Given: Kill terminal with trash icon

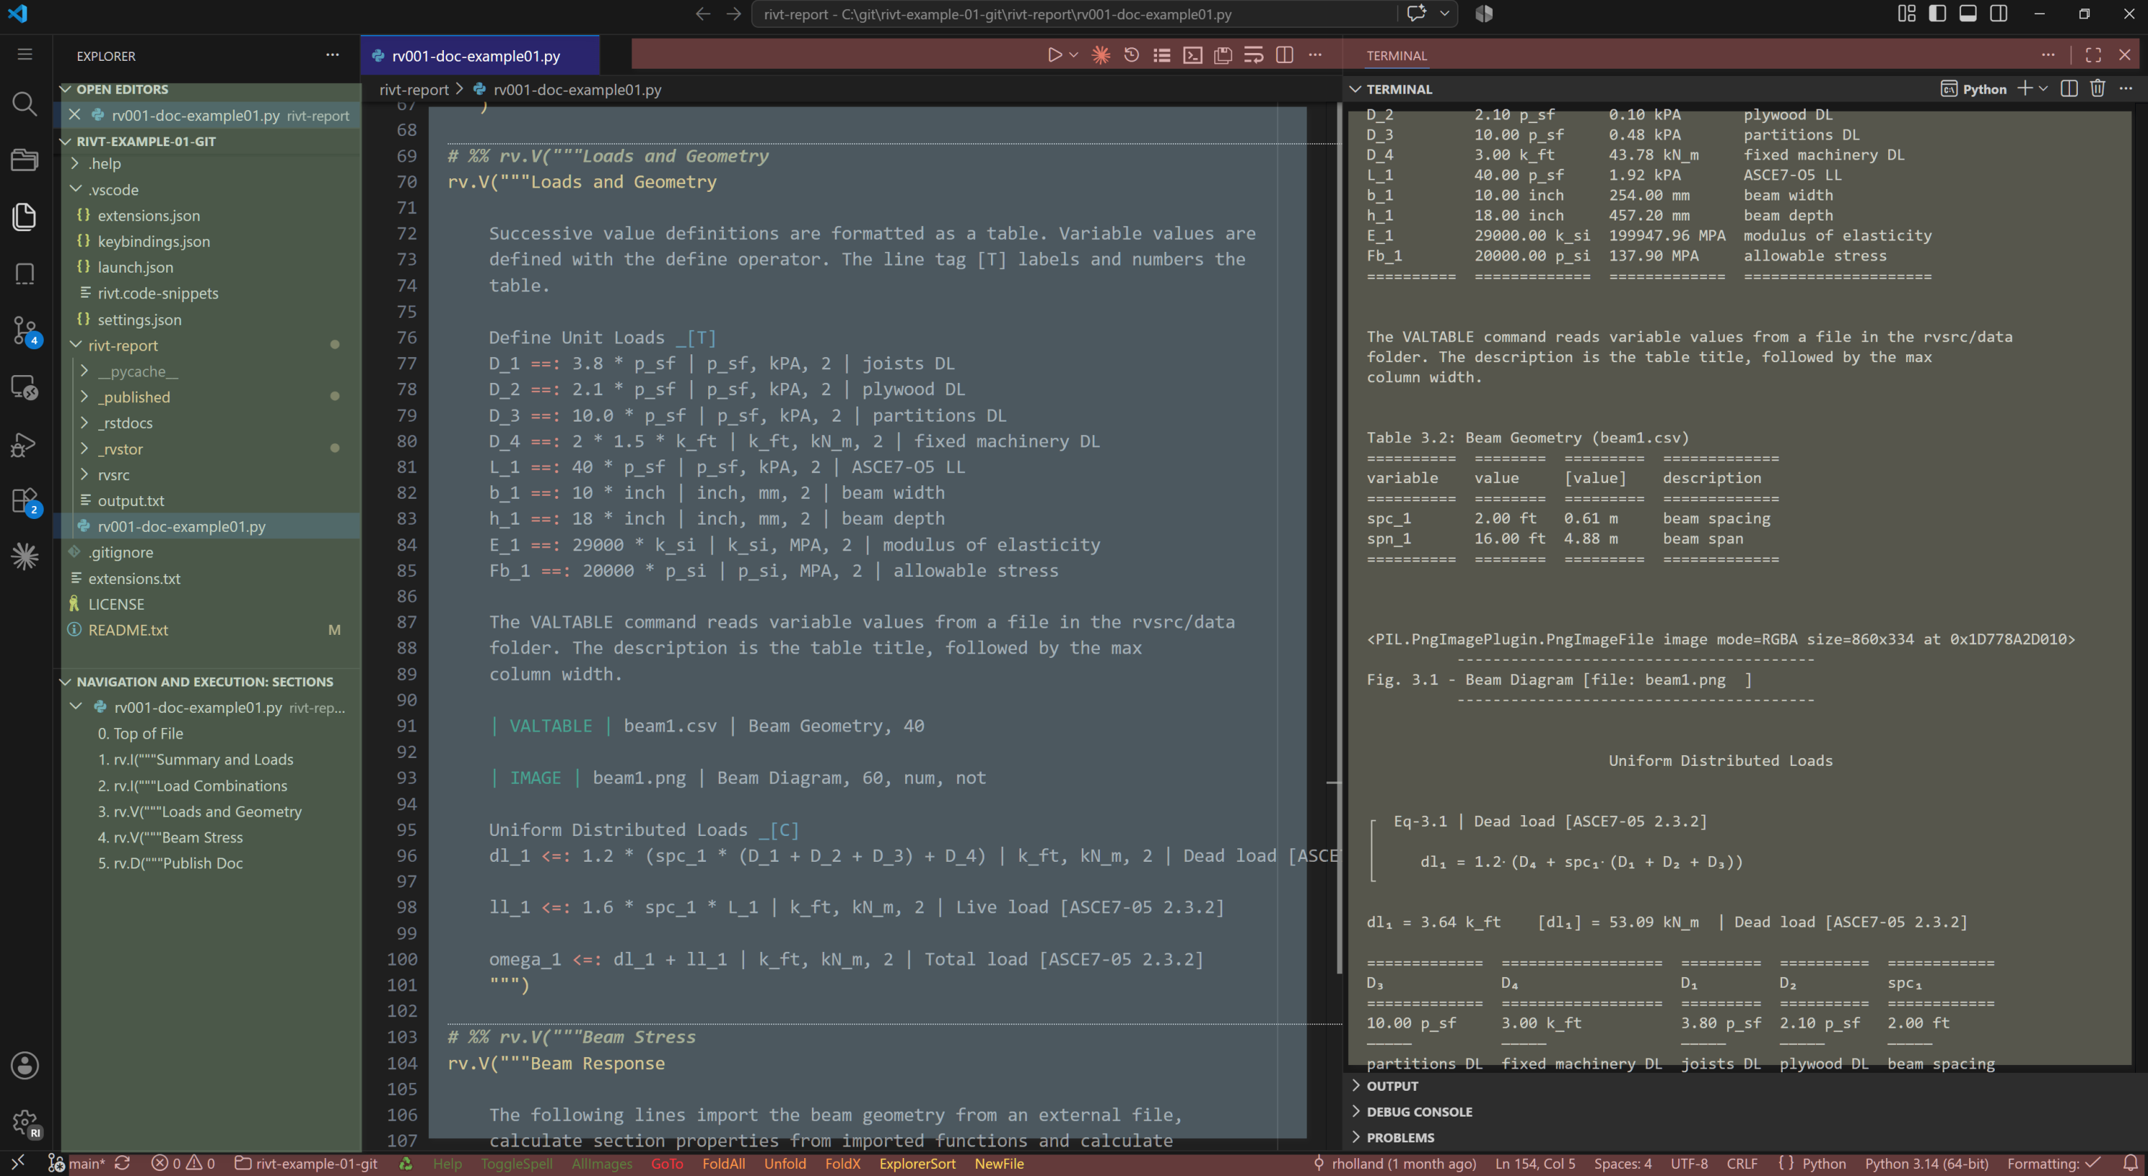Looking at the screenshot, I should (2098, 88).
